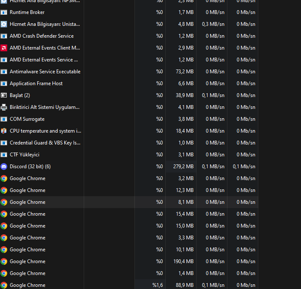301x289 pixels.
Task: Click the 73,2 MB memory value of Antimalware
Action: click(x=185, y=72)
